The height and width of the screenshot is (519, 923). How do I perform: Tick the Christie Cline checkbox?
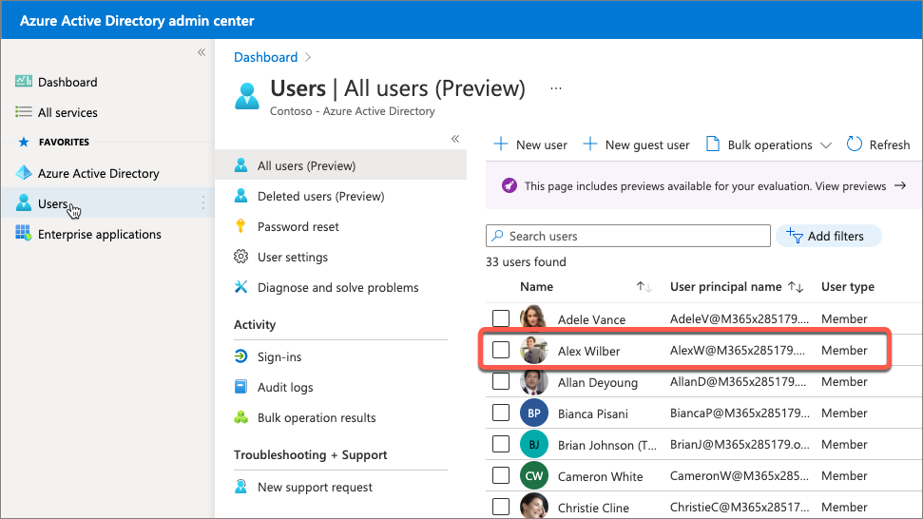501,506
